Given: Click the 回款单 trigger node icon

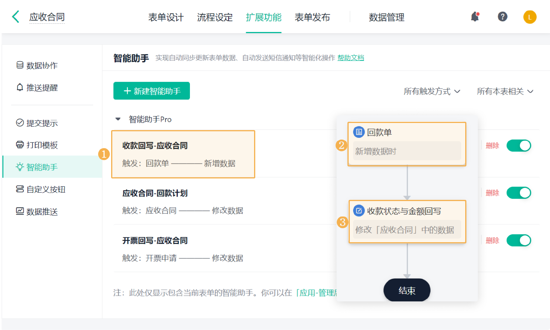Looking at the screenshot, I should tap(359, 132).
